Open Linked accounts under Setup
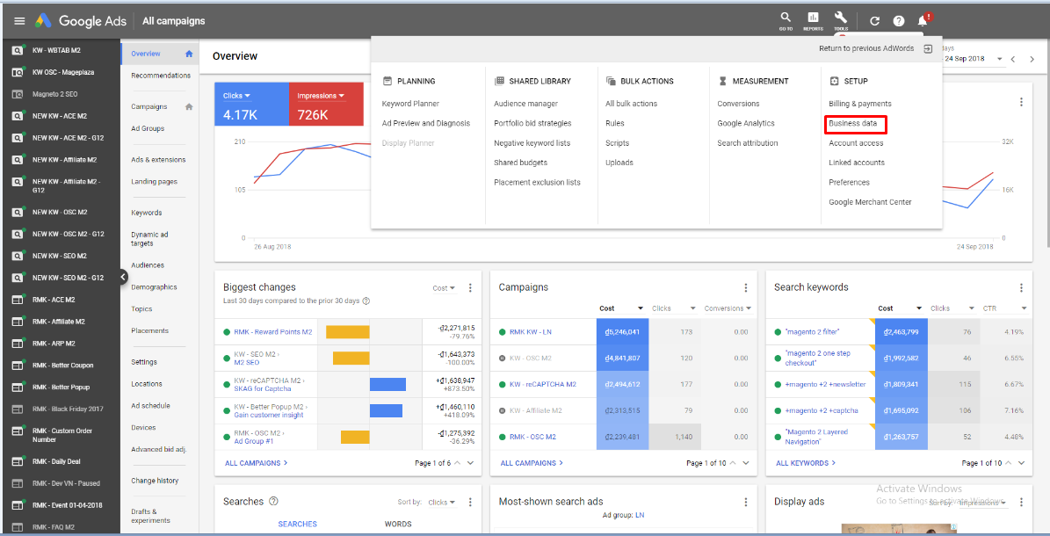The image size is (1050, 536). [x=857, y=163]
